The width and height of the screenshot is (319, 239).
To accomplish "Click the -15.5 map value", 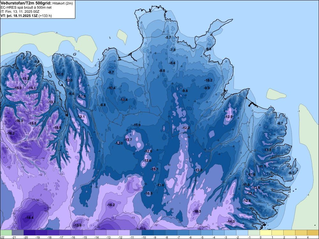I will [32, 123].
